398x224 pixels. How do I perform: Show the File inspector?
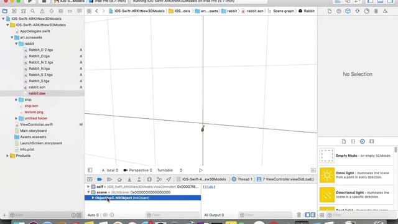(x=329, y=11)
